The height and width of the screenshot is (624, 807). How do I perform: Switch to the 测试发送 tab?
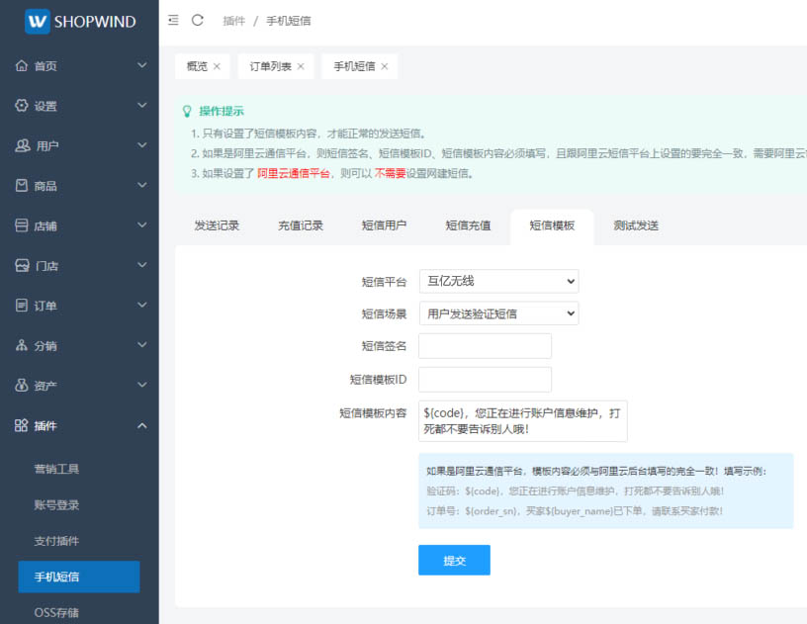tap(635, 225)
